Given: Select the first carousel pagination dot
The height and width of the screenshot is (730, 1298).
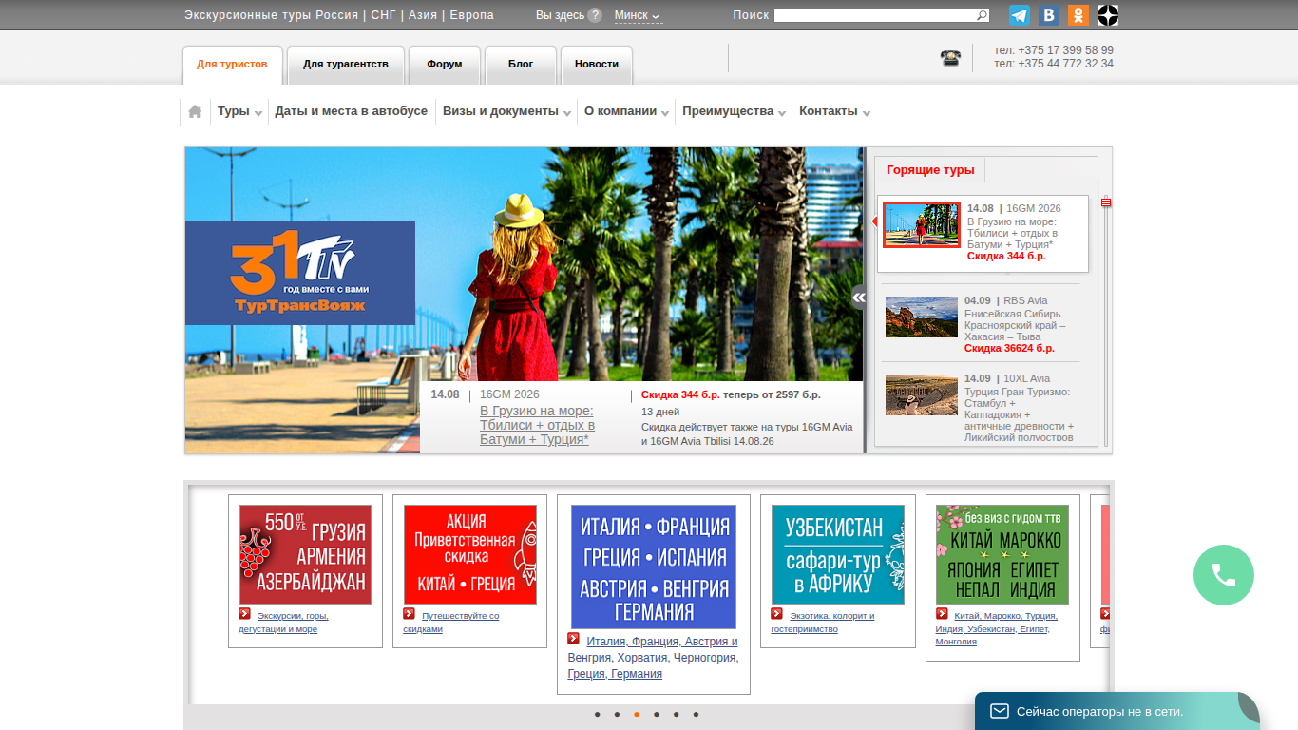Looking at the screenshot, I should 597,714.
